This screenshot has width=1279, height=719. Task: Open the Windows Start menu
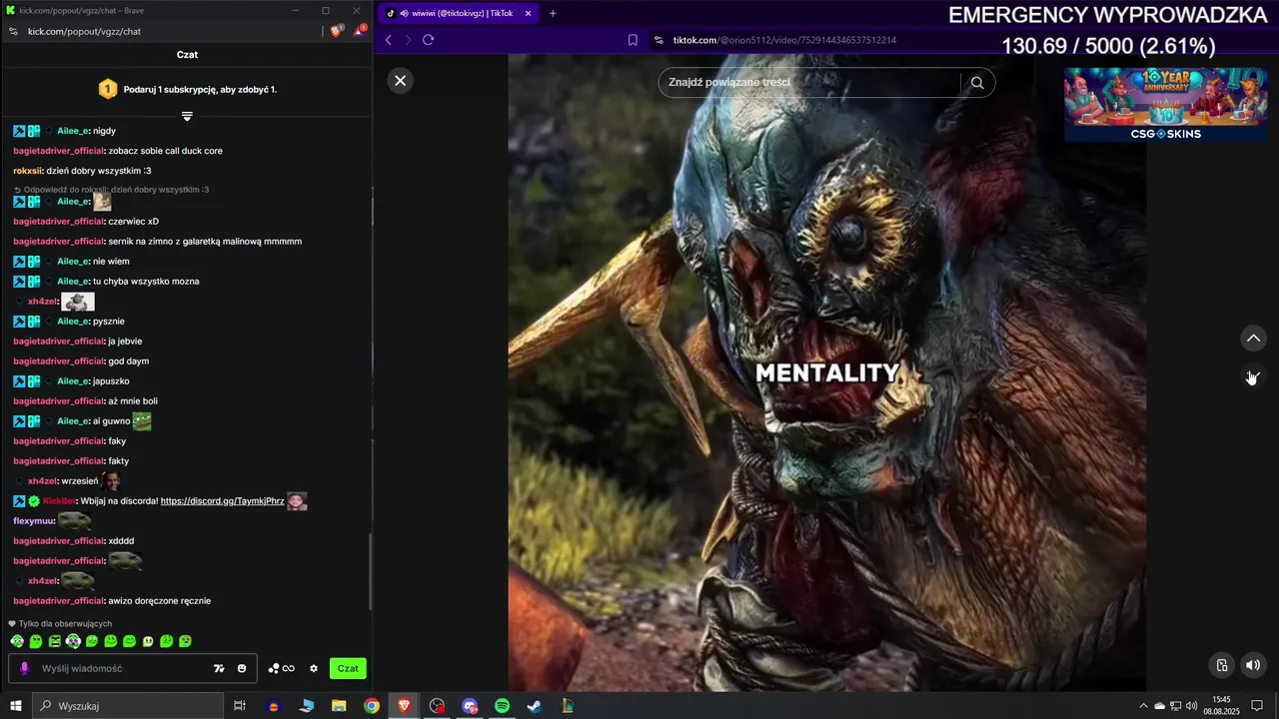click(16, 706)
